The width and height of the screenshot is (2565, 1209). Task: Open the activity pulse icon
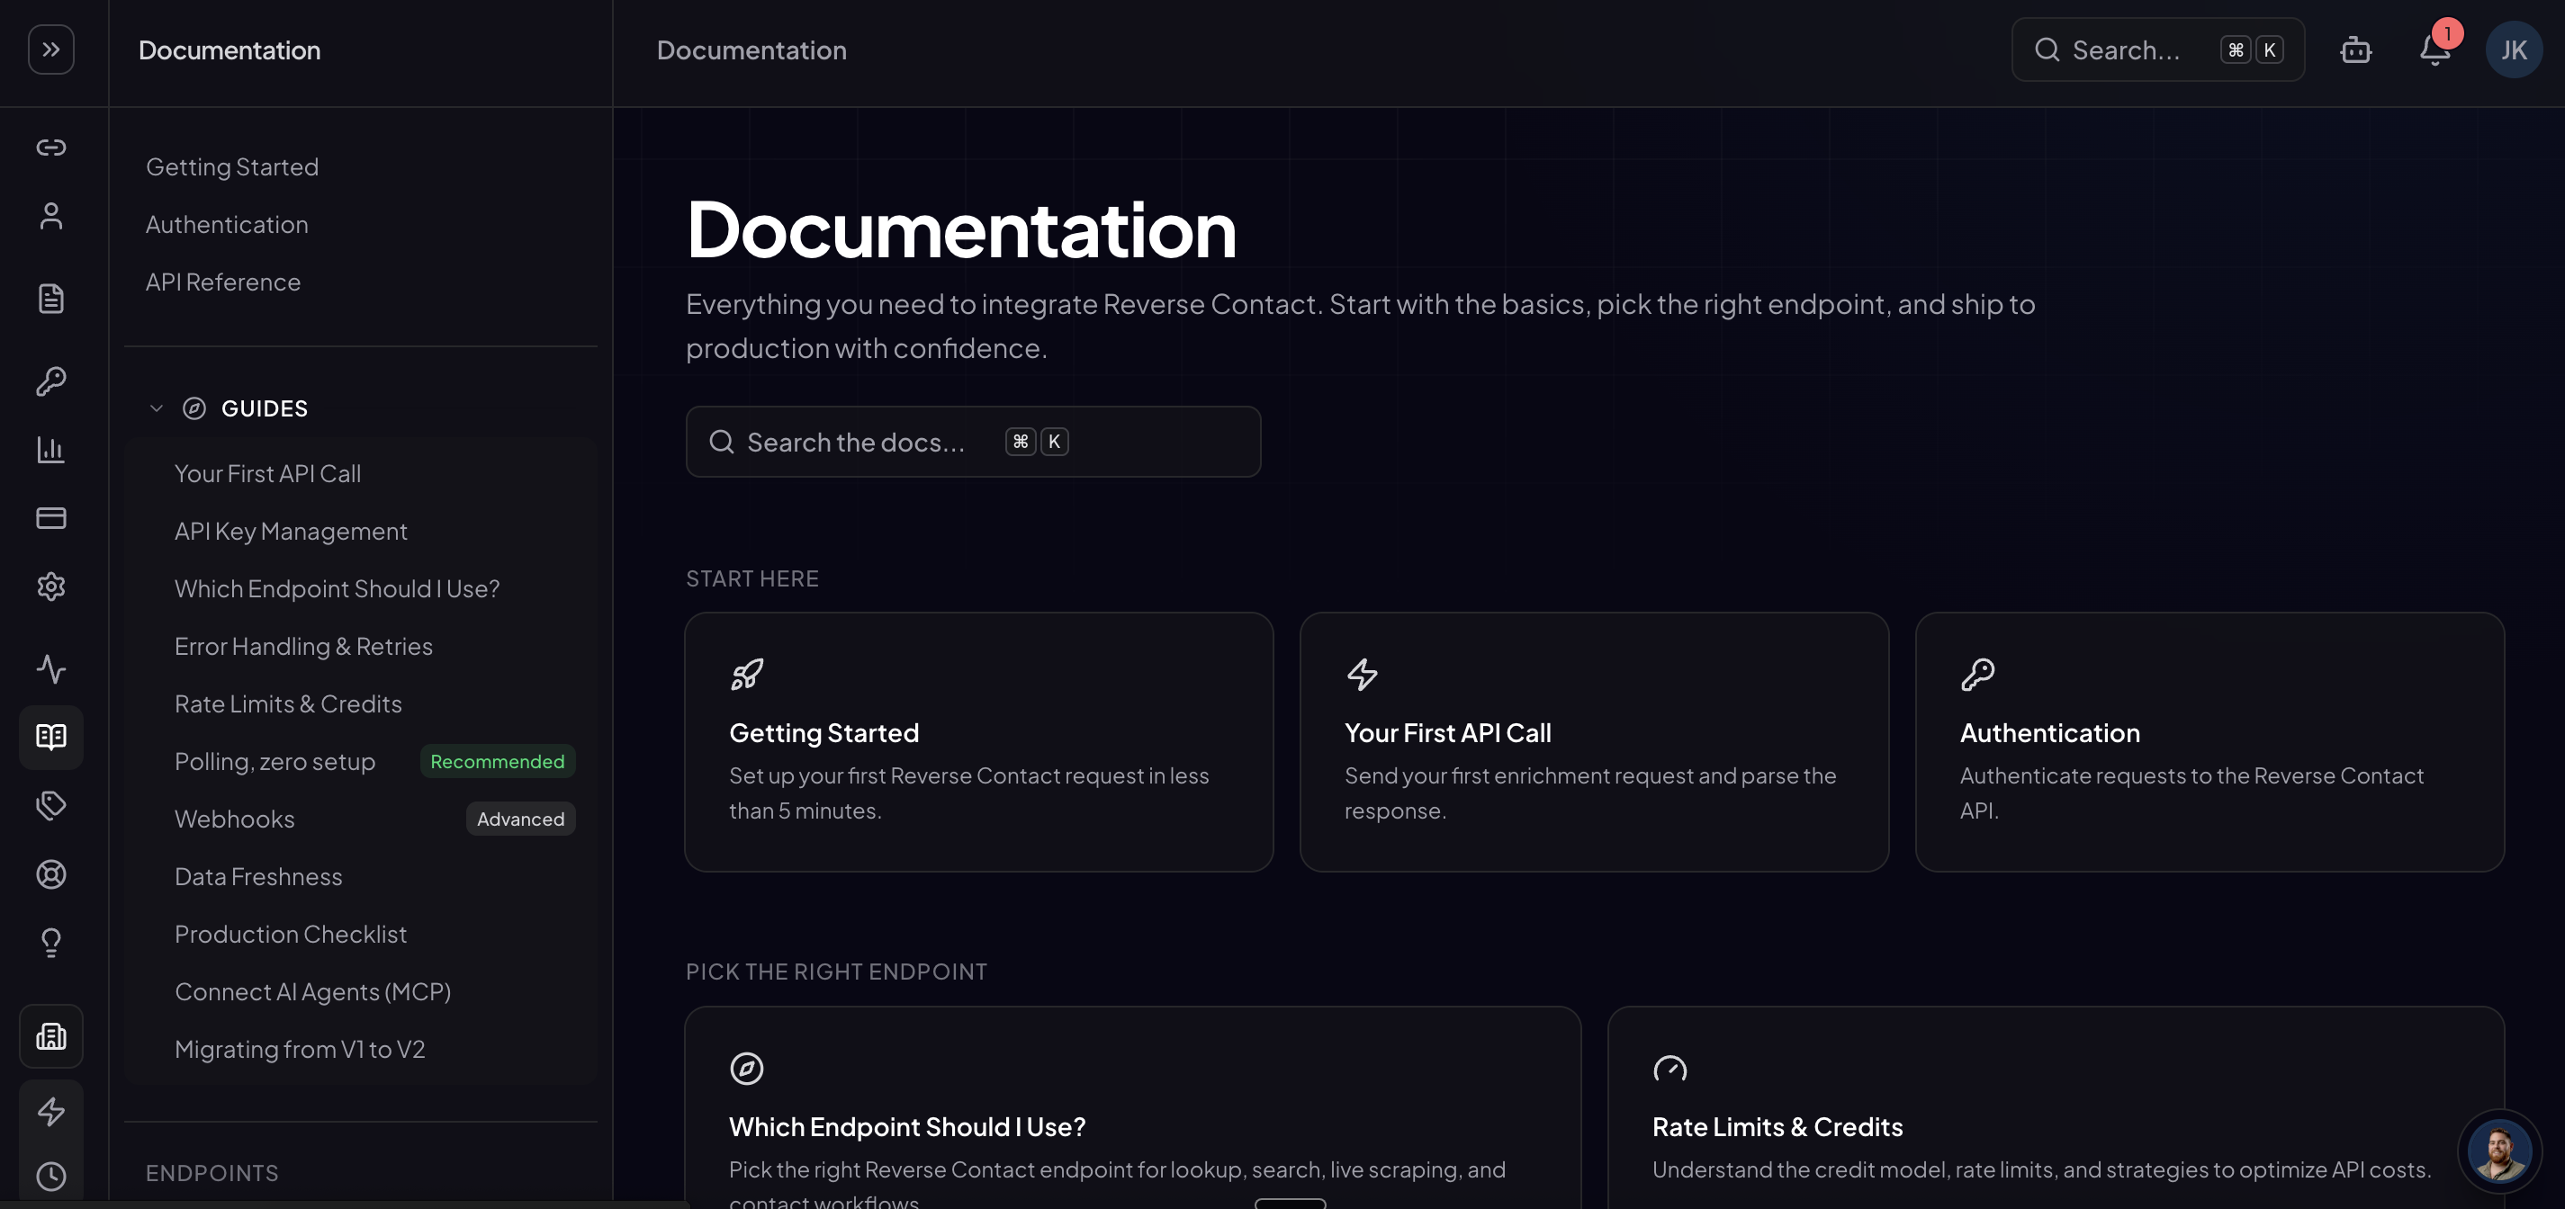[x=50, y=668]
